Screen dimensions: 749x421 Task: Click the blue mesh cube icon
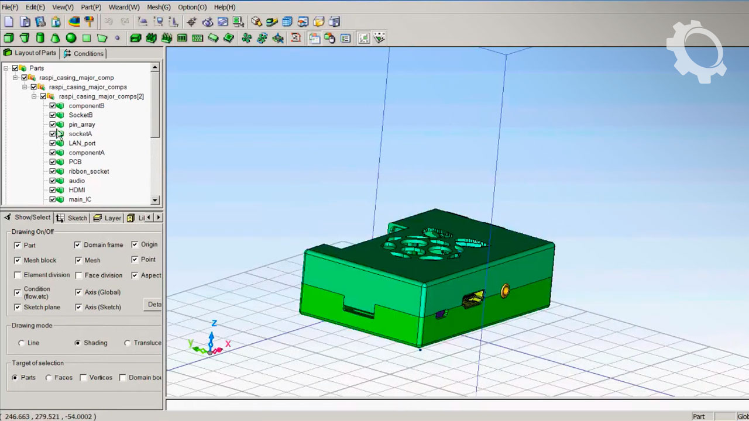click(x=287, y=22)
